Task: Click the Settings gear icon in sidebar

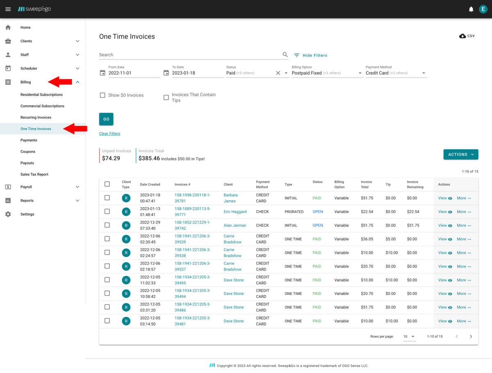Action: [x=8, y=214]
